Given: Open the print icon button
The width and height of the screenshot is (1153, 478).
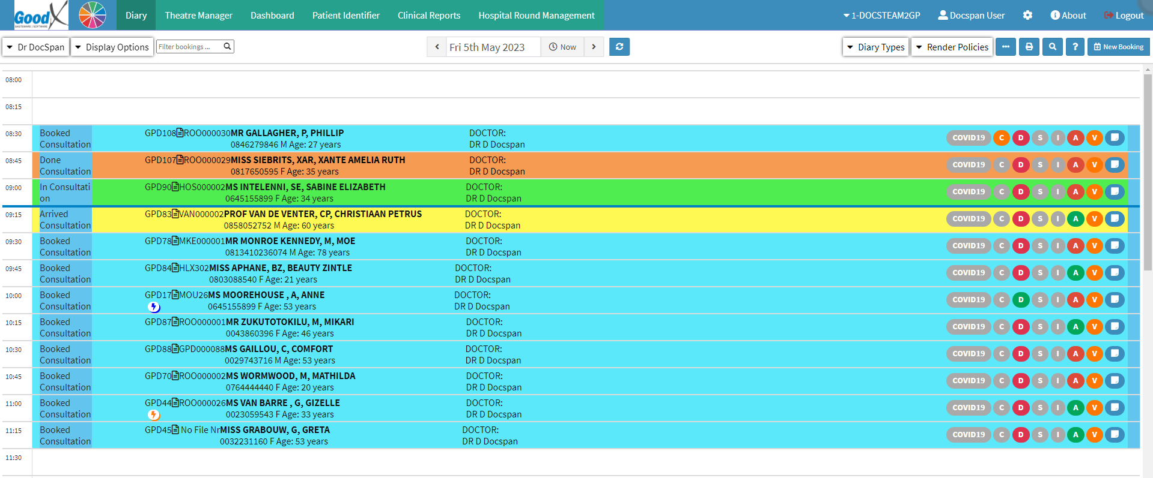Looking at the screenshot, I should point(1029,47).
